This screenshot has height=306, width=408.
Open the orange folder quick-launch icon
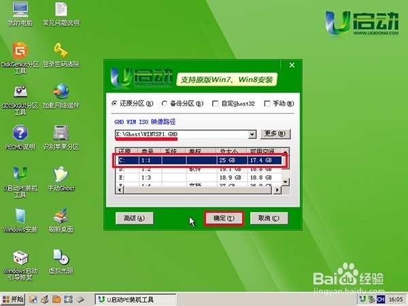point(56,299)
